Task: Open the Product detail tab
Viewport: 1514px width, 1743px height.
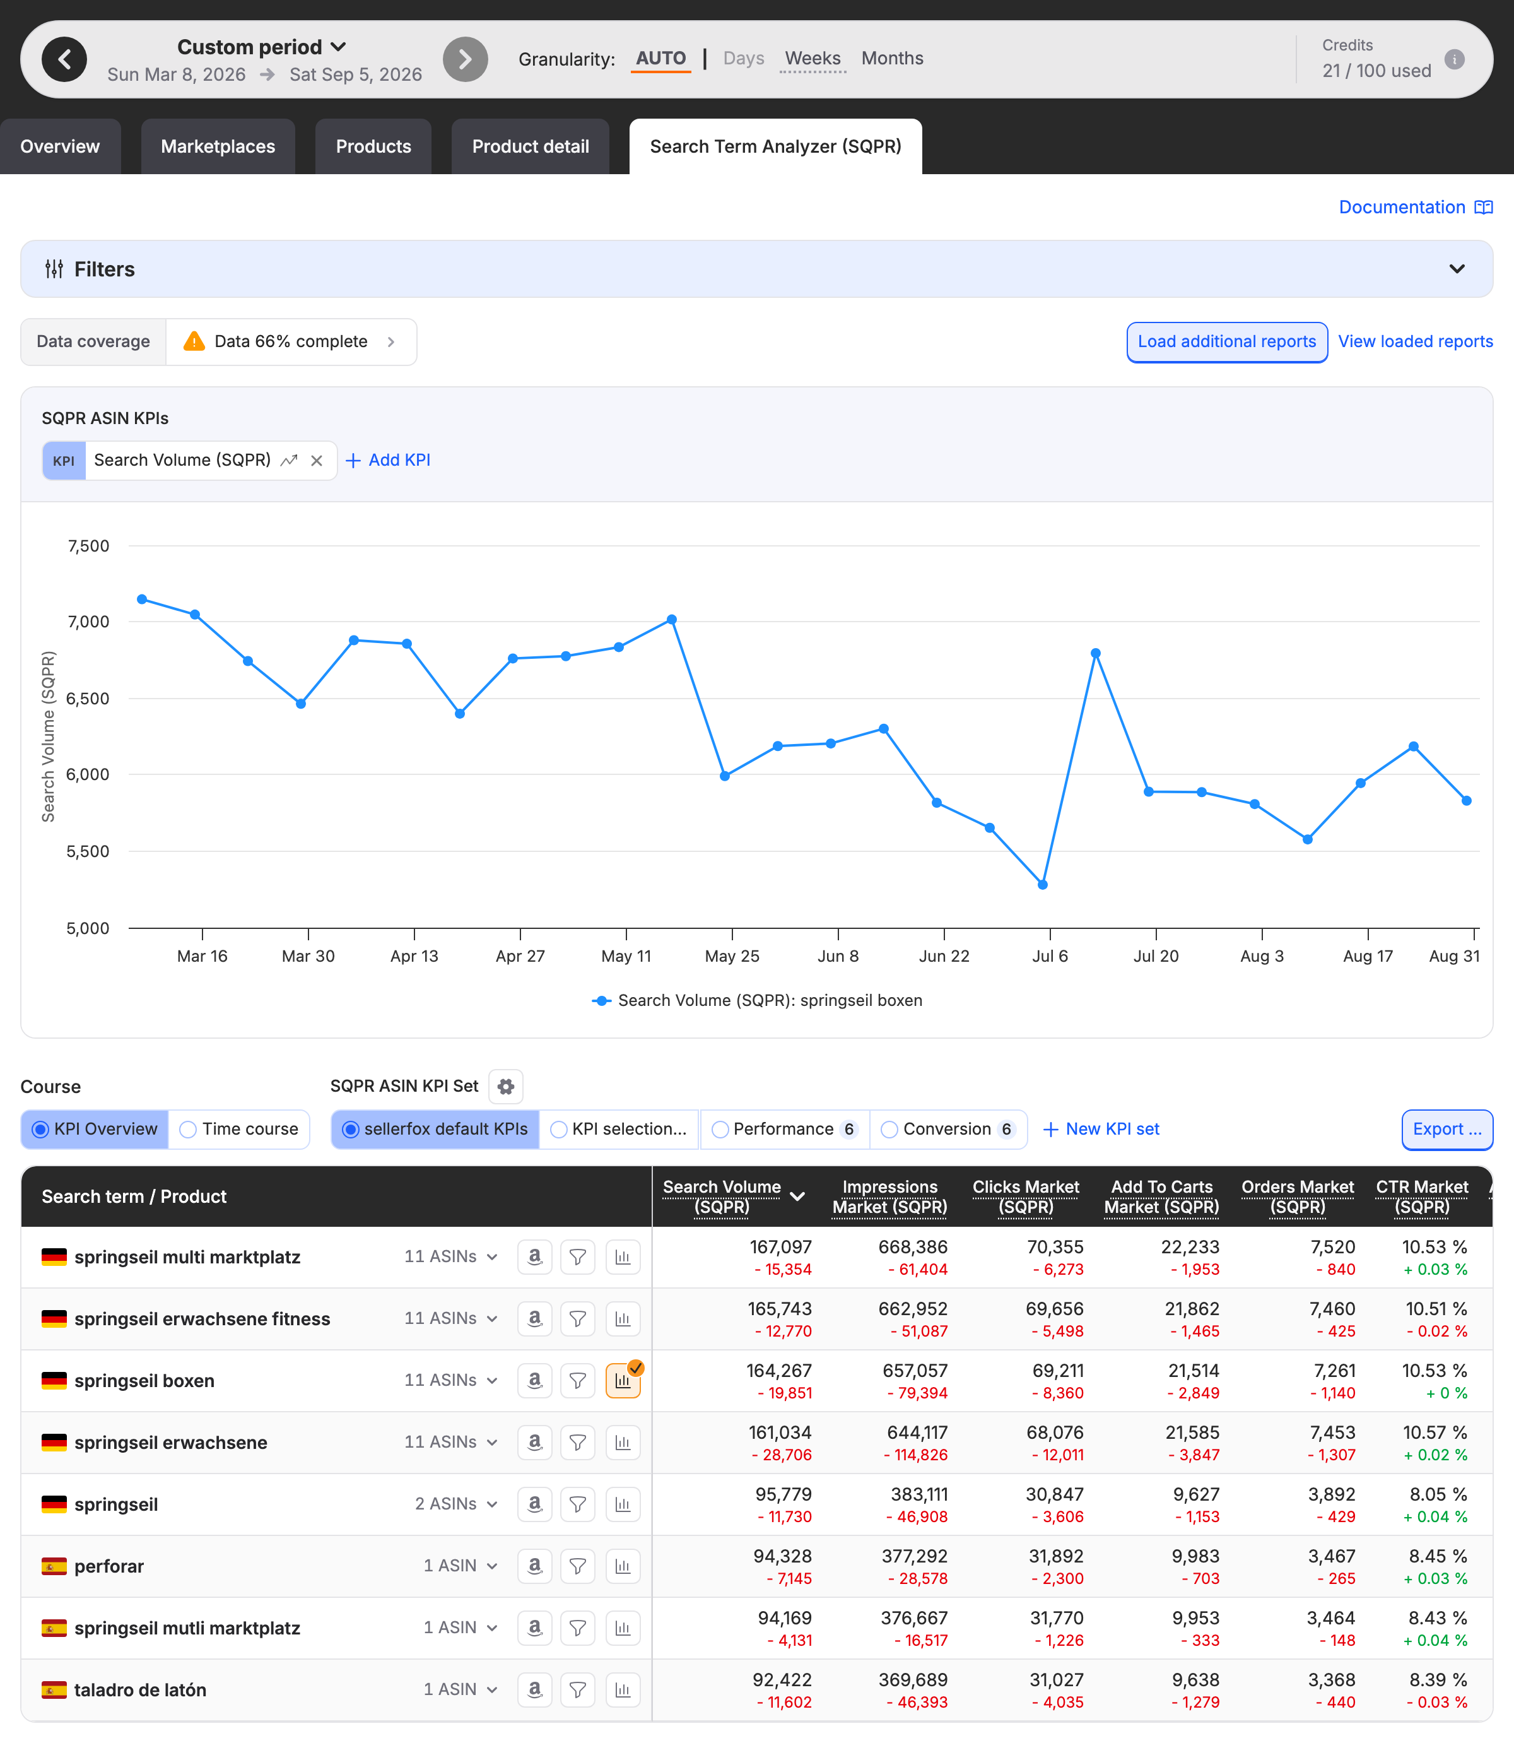Action: pyautogui.click(x=531, y=146)
